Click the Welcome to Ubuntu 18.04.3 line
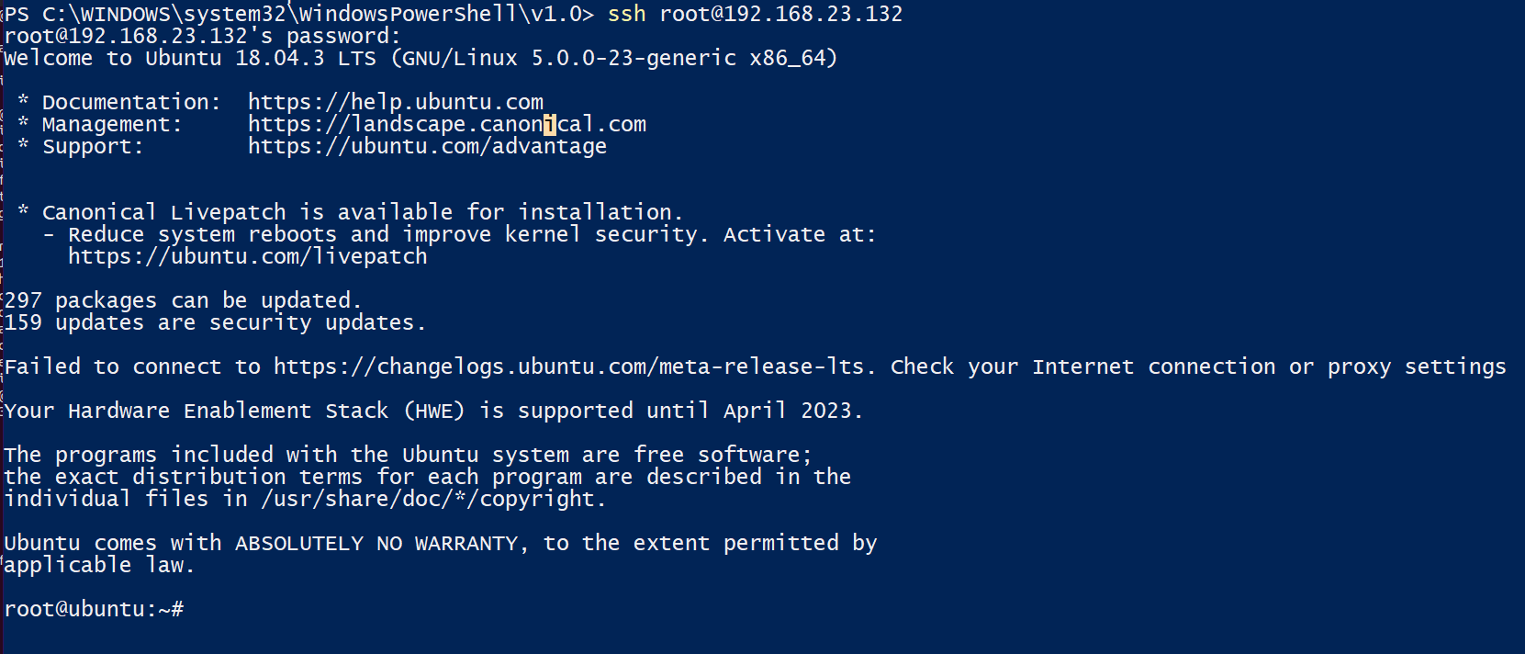Image resolution: width=1525 pixels, height=654 pixels. tap(420, 58)
